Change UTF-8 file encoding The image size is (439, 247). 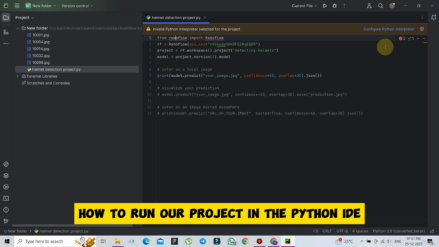coord(342,231)
